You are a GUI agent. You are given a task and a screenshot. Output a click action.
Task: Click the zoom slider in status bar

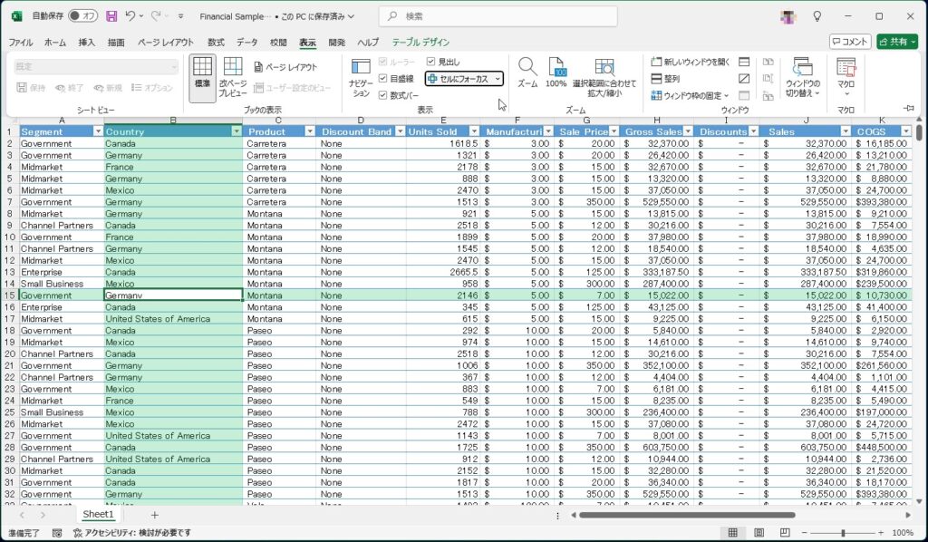[843, 533]
